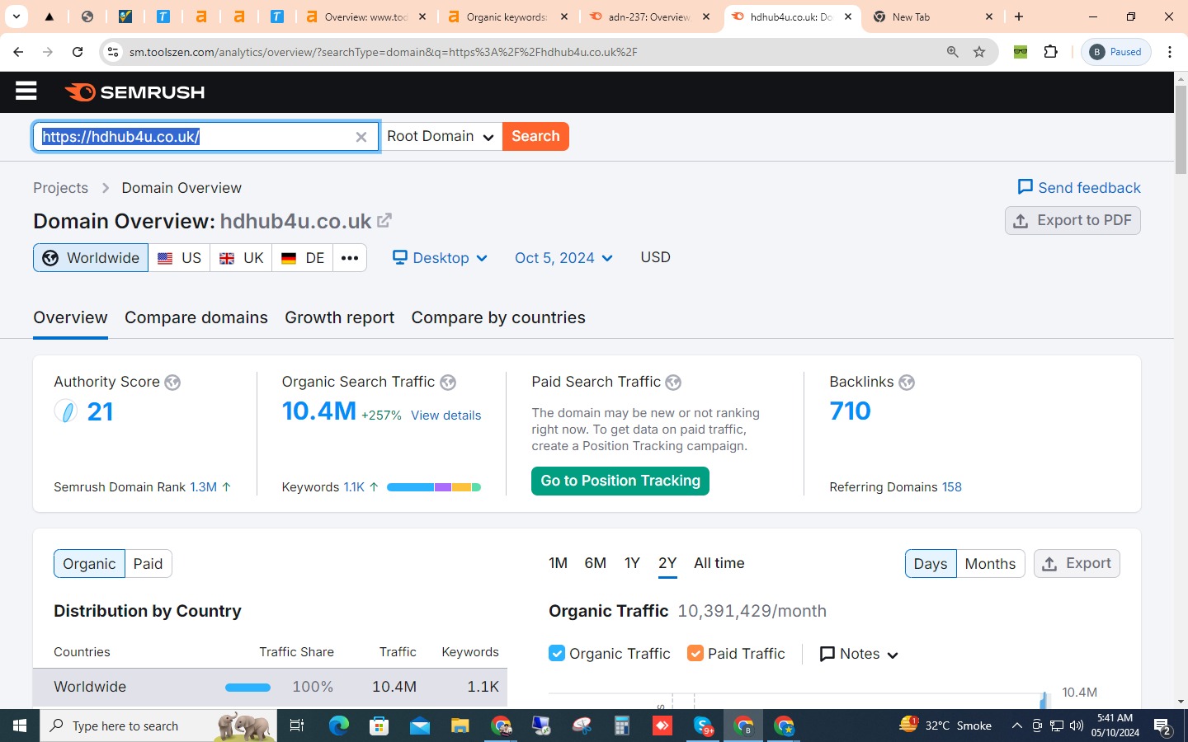Expand the Notes dropdown
This screenshot has height=742, width=1188.
[859, 654]
